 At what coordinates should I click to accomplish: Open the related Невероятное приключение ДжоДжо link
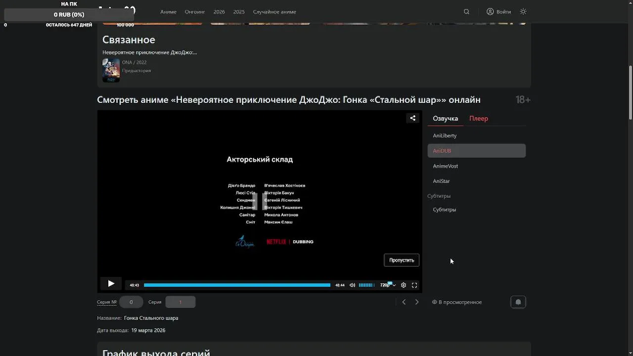point(149,52)
